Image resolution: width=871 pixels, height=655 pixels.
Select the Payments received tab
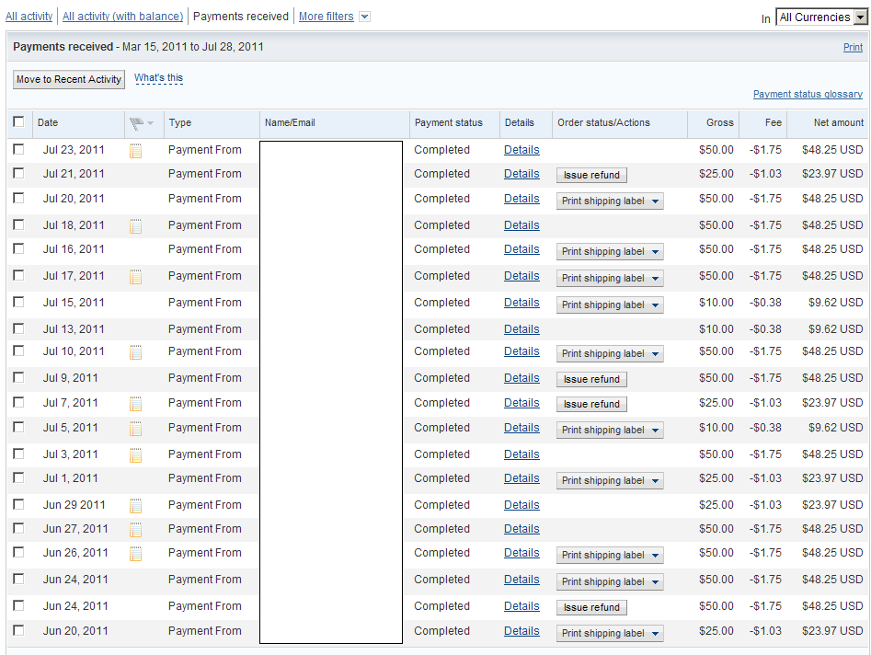pyautogui.click(x=241, y=17)
